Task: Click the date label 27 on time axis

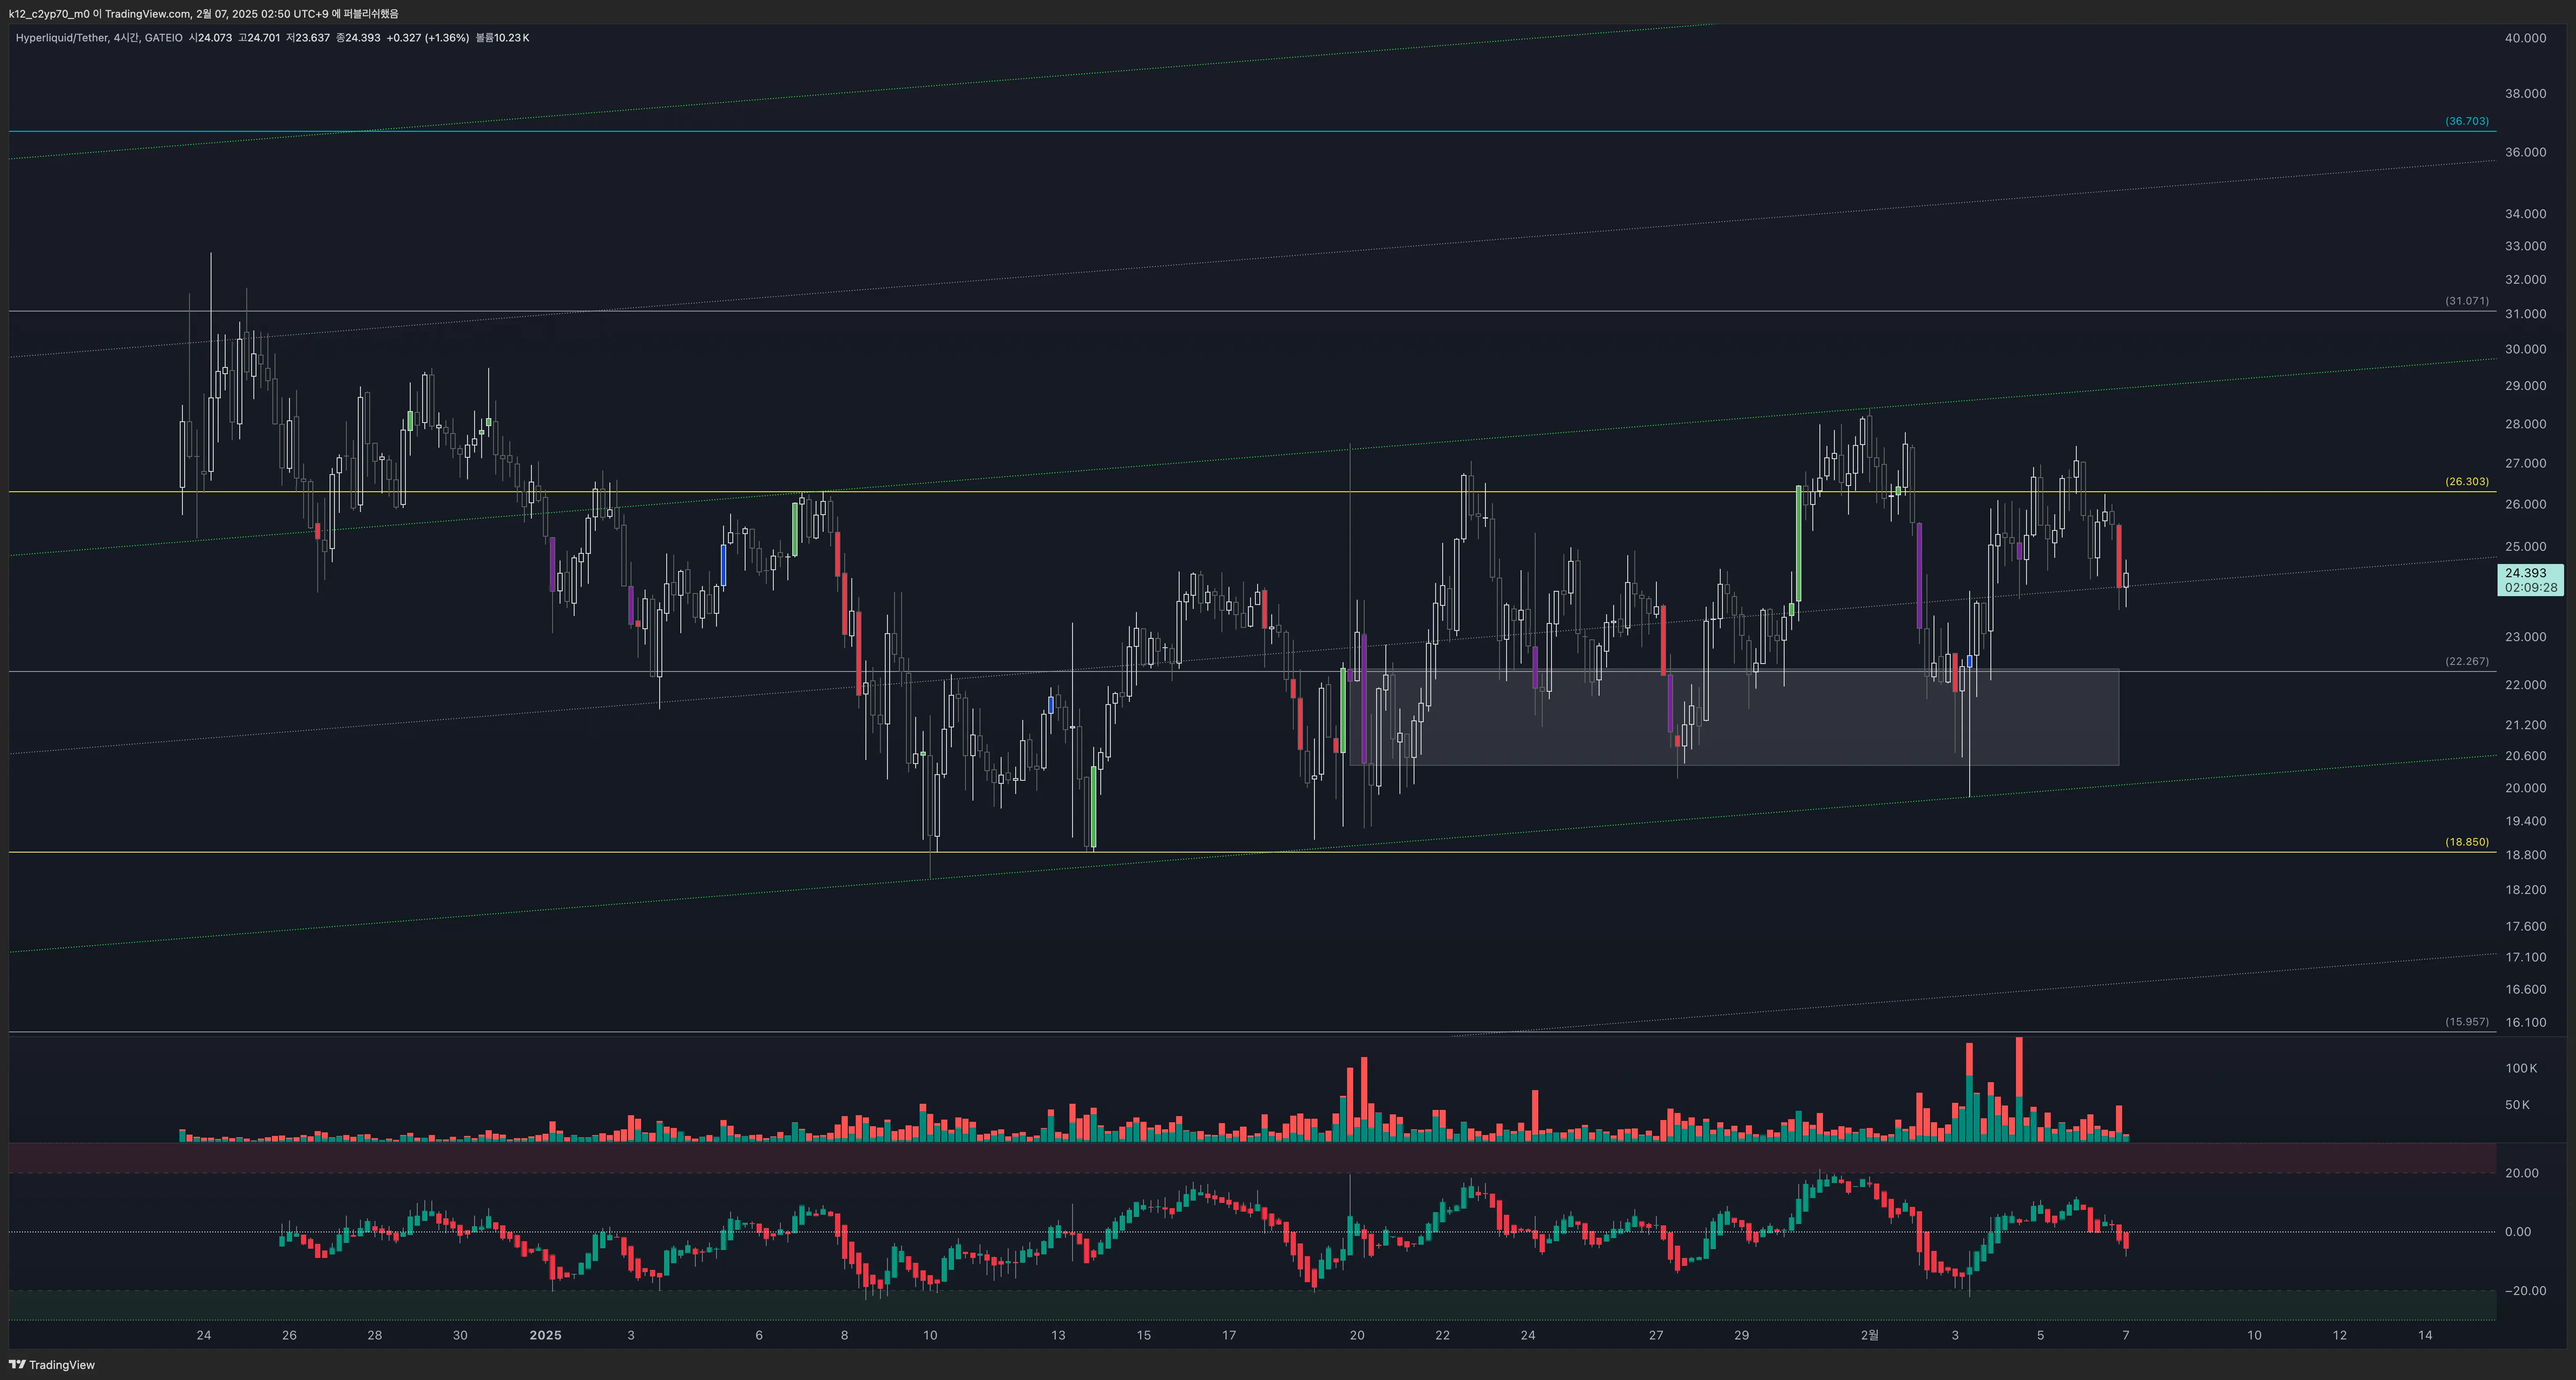Action: tap(1656, 1336)
